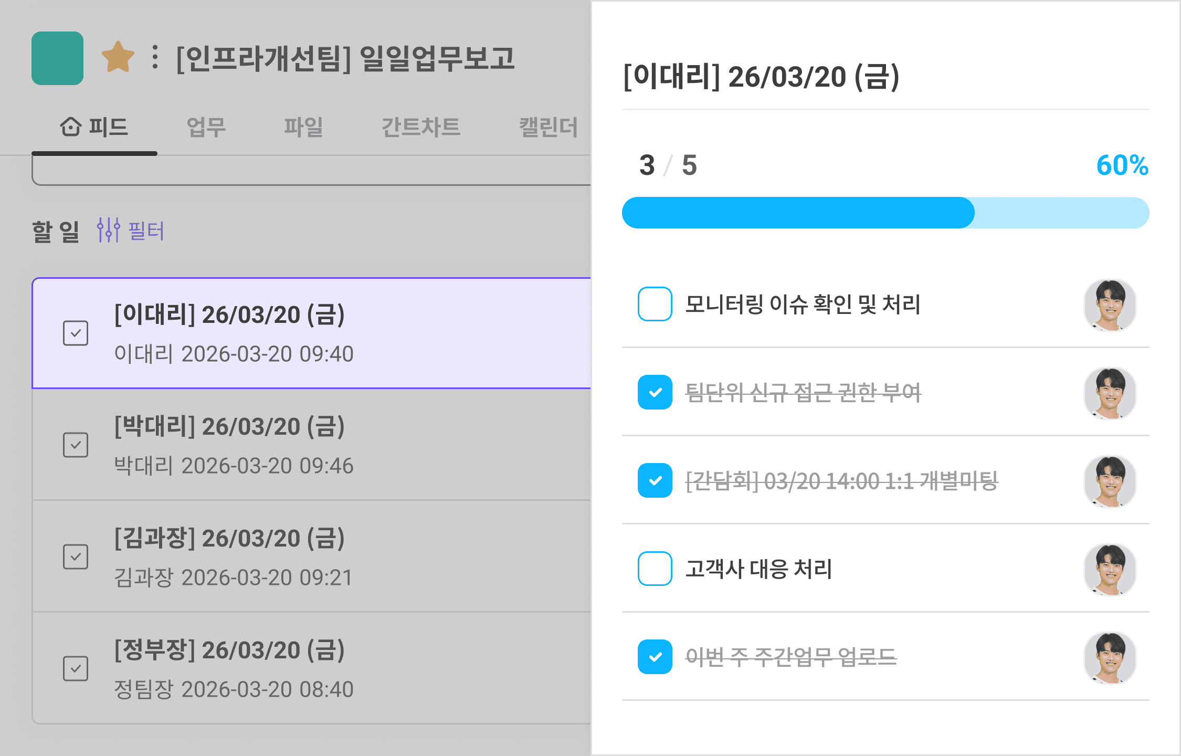Click the teal project color square
The image size is (1181, 756).
(x=57, y=58)
